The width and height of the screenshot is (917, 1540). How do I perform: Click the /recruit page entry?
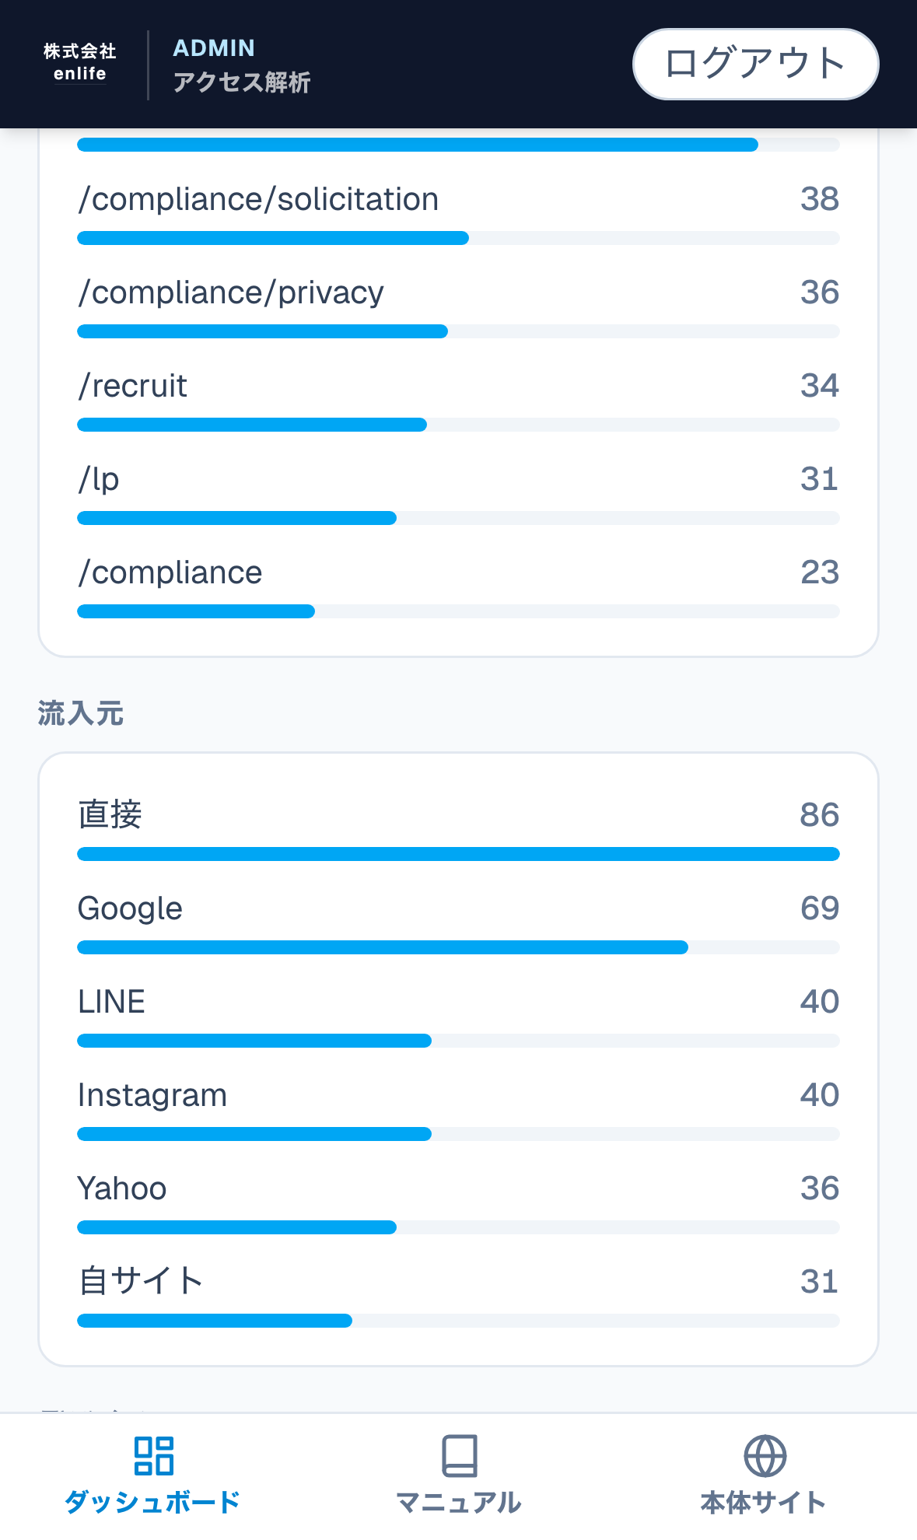coord(133,387)
